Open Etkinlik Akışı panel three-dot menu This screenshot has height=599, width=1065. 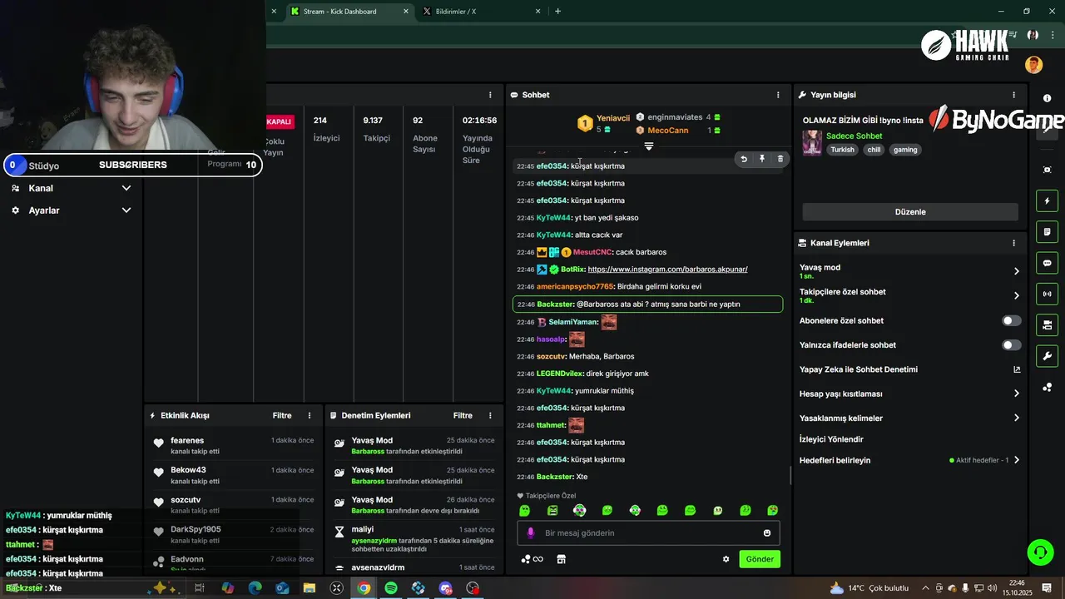(310, 415)
